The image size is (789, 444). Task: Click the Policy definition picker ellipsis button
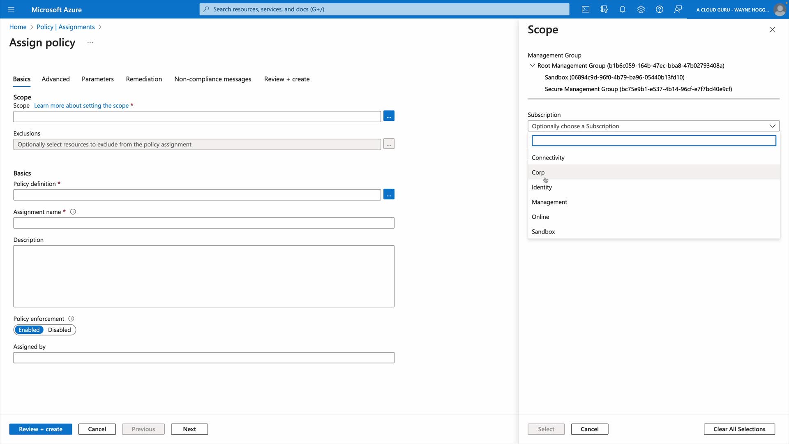[x=389, y=194]
